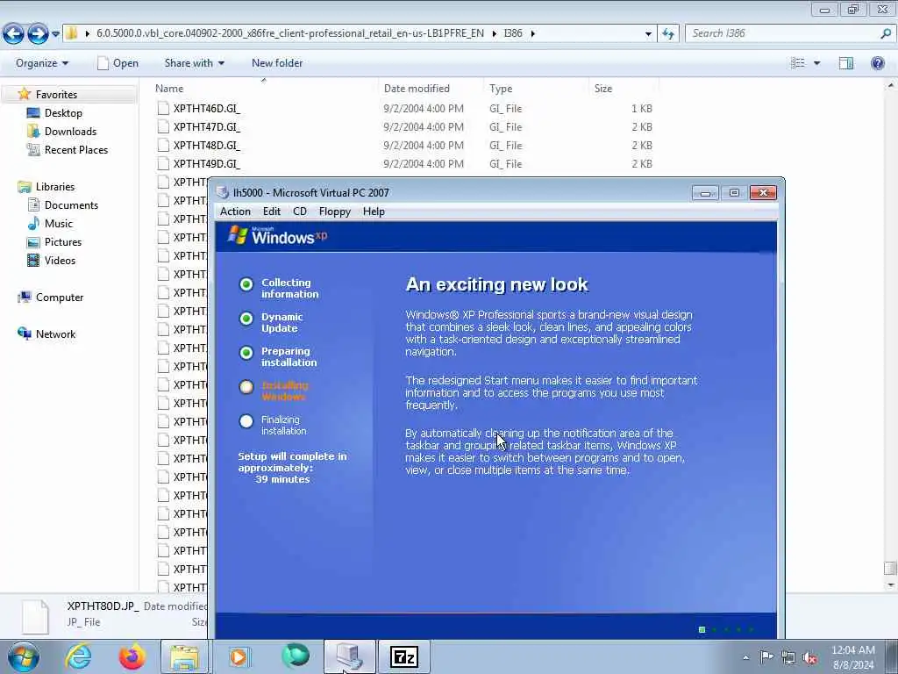
Task: Open the Share with dropdown
Action: click(x=195, y=63)
